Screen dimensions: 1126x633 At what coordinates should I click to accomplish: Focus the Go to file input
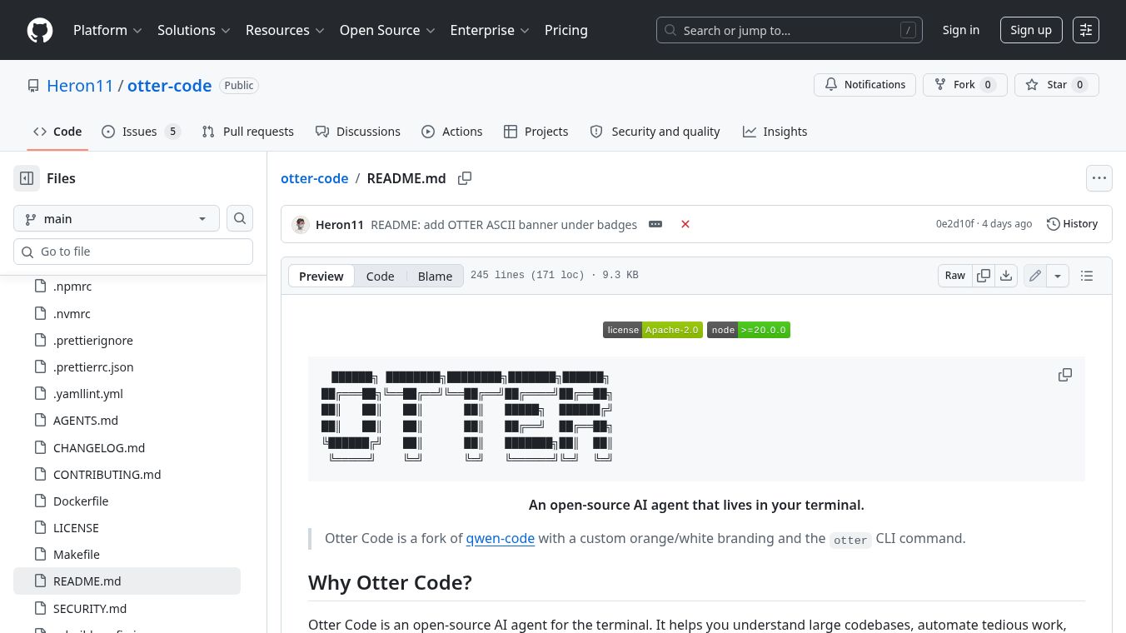click(x=133, y=252)
